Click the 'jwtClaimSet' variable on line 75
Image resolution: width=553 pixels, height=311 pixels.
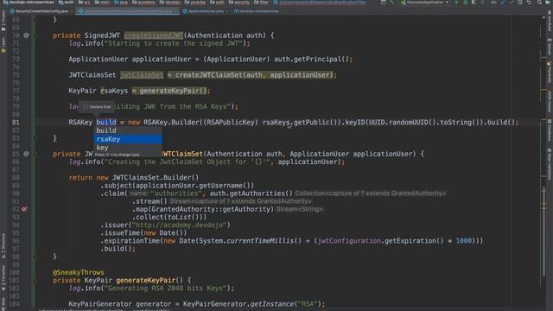coord(142,75)
